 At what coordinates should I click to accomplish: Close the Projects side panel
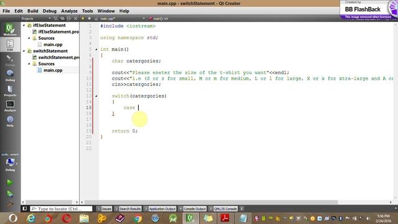[75, 19]
